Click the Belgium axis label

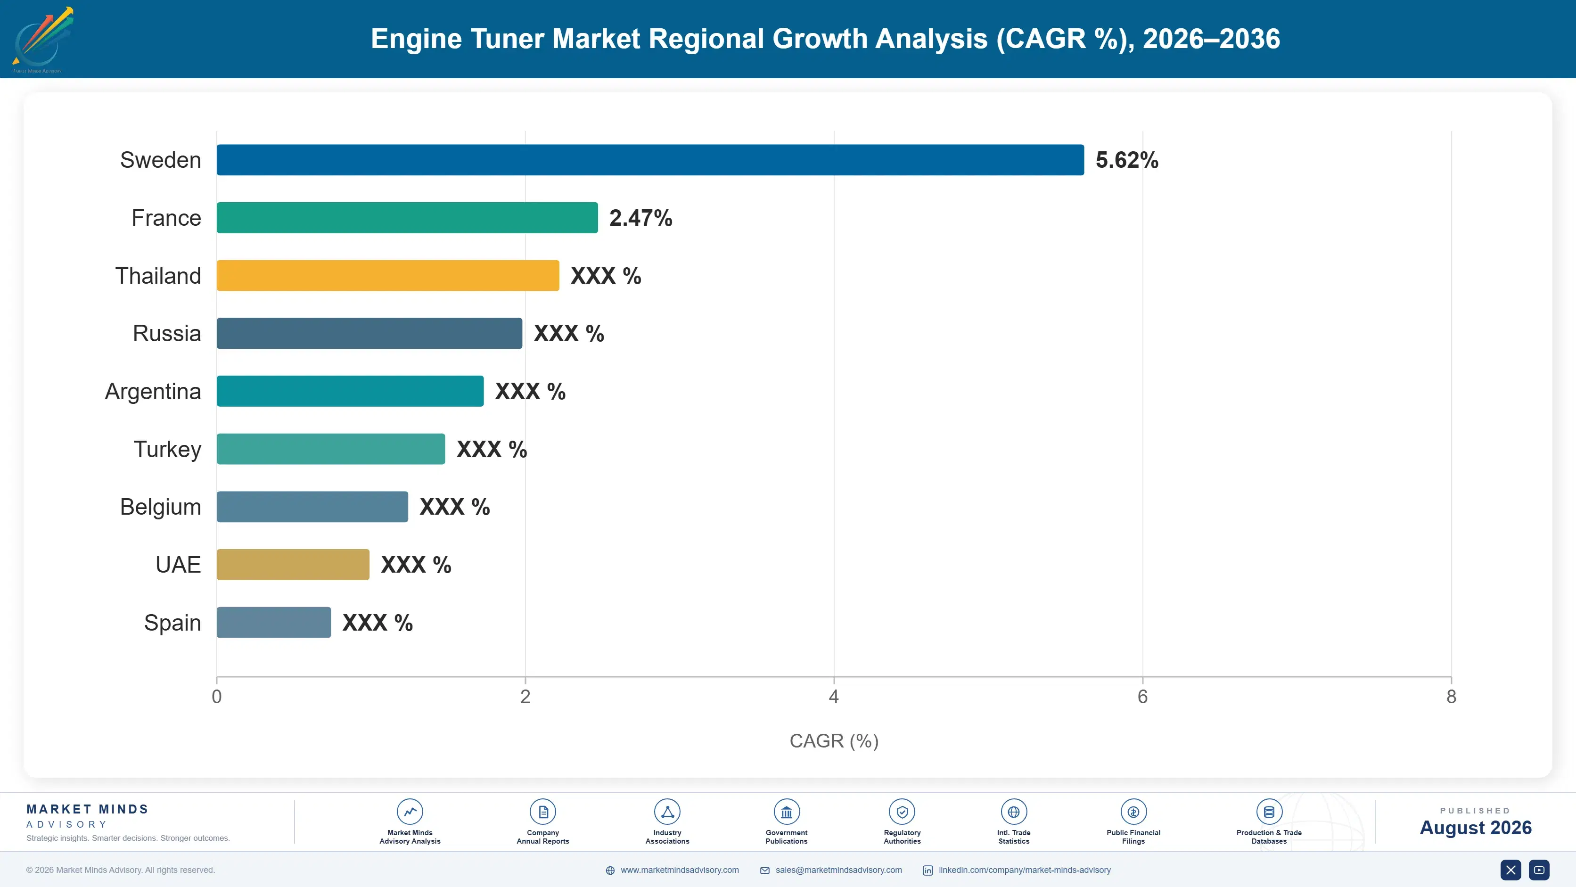[x=160, y=507]
